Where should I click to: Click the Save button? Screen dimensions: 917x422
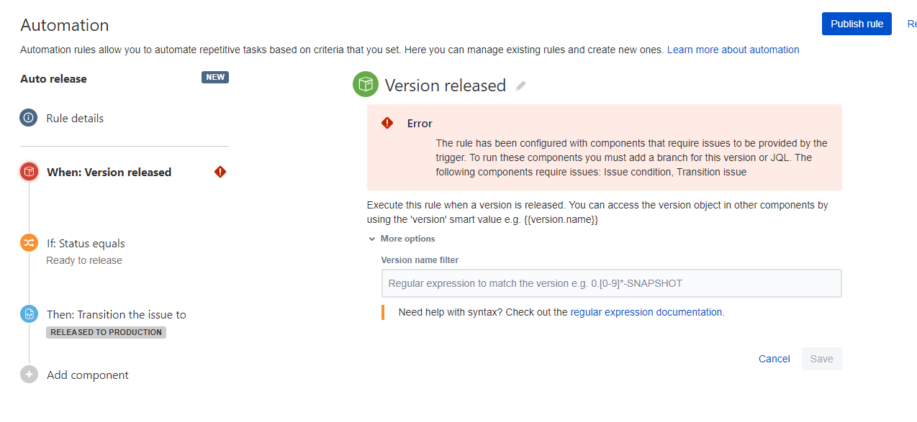(821, 359)
